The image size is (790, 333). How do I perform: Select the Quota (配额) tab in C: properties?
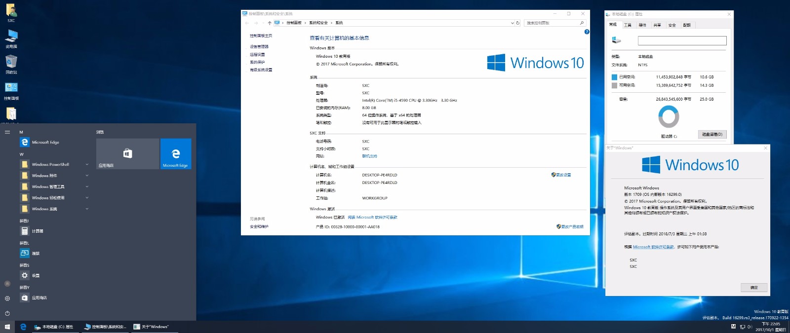[x=687, y=25]
